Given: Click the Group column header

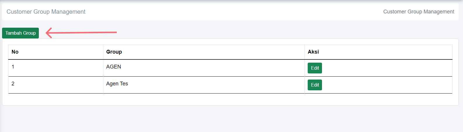Looking at the screenshot, I should 114,52.
